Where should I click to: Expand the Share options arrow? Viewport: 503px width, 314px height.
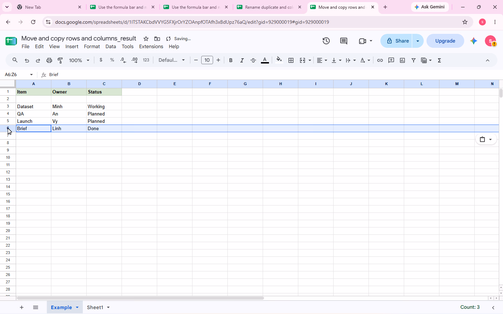tap(418, 41)
